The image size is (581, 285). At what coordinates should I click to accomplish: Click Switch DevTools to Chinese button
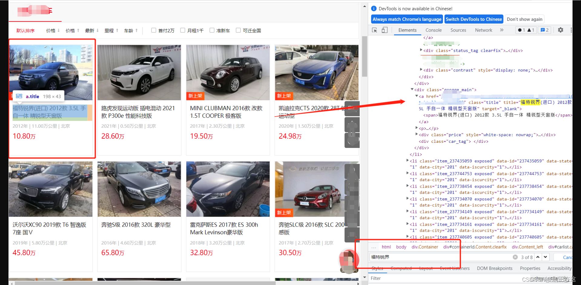474,19
